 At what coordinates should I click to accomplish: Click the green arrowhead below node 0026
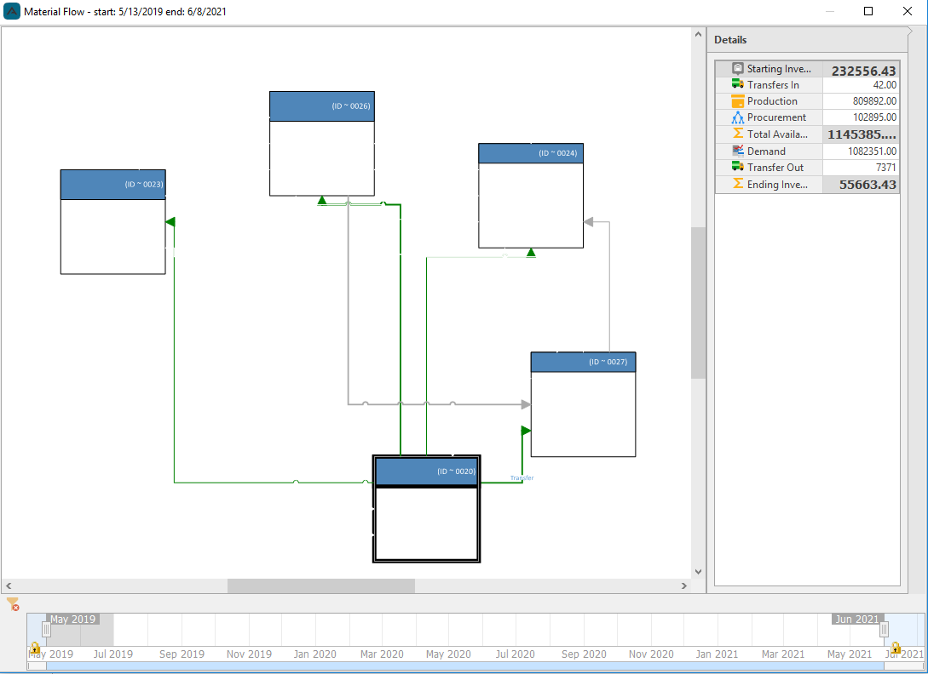[322, 201]
